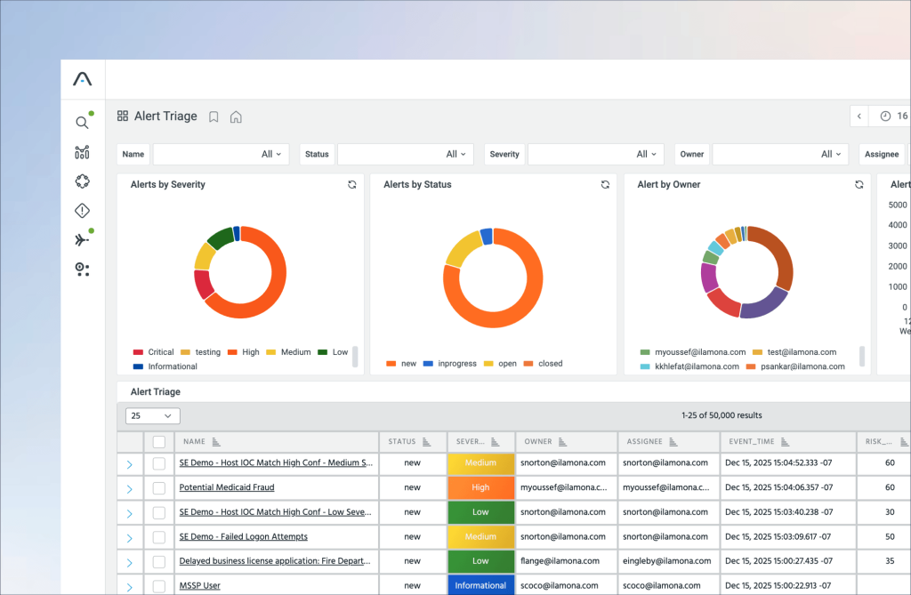The height and width of the screenshot is (595, 911).
Task: Click the alerts warning-diamond sidebar icon
Action: [x=82, y=210]
